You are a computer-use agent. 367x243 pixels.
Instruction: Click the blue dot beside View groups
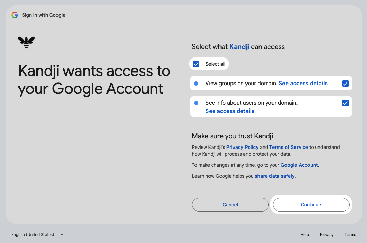point(196,84)
